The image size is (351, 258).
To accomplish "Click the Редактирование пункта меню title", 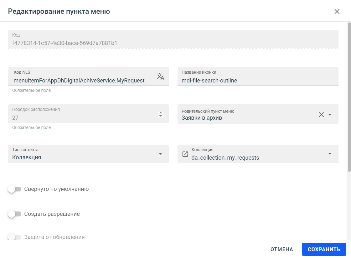I will coord(59,11).
